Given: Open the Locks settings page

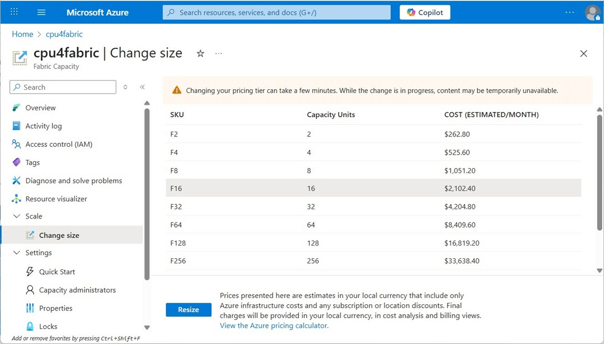Looking at the screenshot, I should [48, 326].
